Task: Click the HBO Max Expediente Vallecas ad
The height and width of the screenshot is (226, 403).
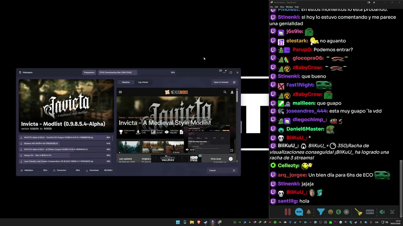Action: pos(176,159)
